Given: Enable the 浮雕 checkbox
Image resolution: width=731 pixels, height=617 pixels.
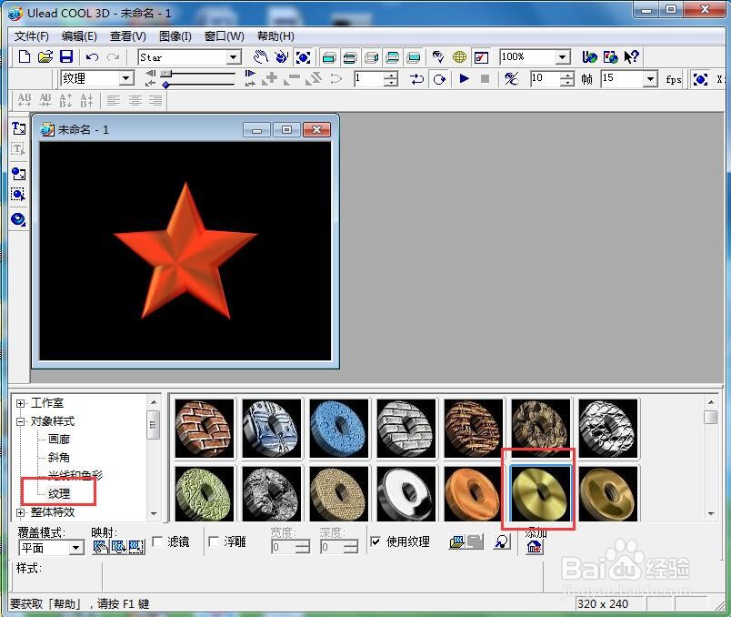Looking at the screenshot, I should pos(214,541).
